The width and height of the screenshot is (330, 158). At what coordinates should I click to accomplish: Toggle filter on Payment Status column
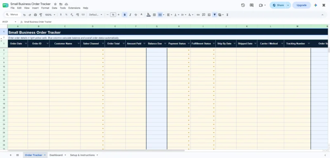pos(189,44)
